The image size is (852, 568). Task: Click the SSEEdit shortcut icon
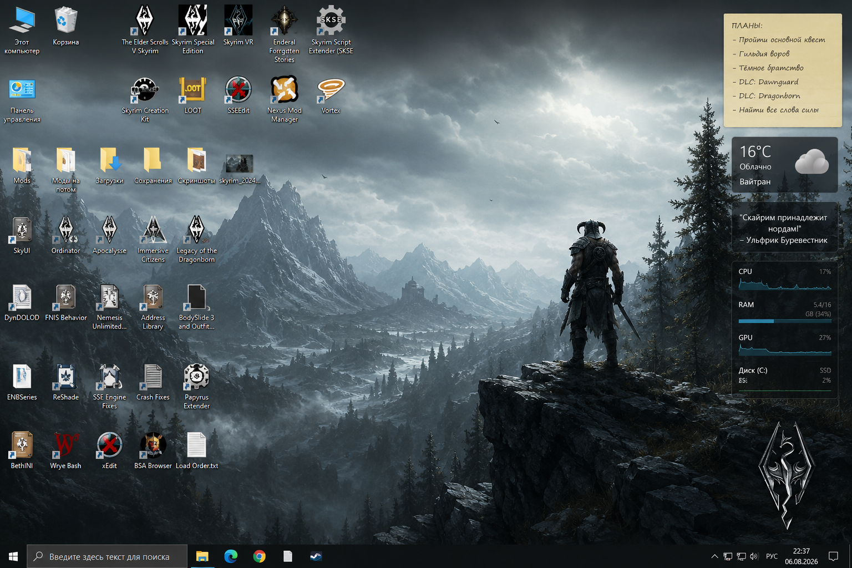[x=239, y=95]
